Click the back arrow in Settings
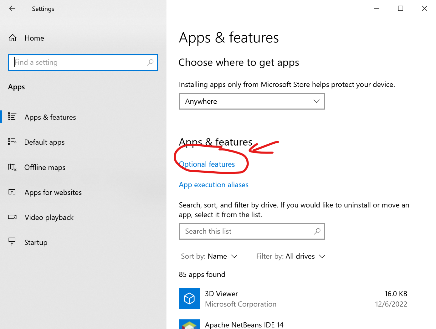 (x=12, y=9)
